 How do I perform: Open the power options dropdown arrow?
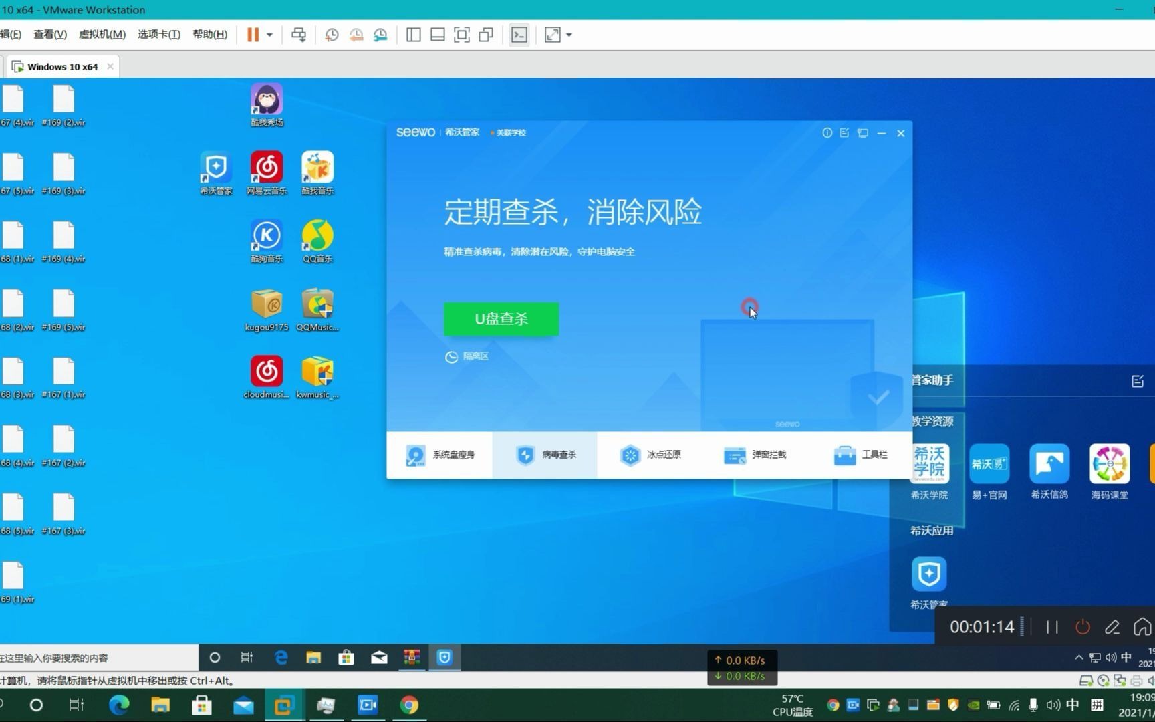270,35
